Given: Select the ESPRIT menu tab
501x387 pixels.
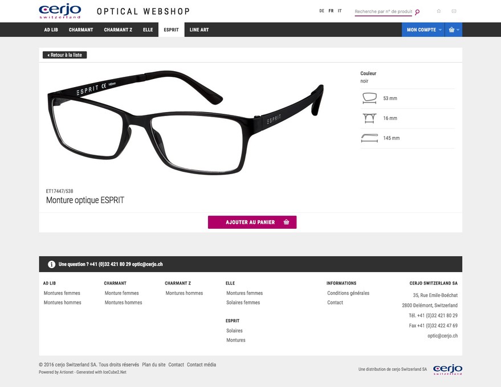Looking at the screenshot, I should click(171, 30).
